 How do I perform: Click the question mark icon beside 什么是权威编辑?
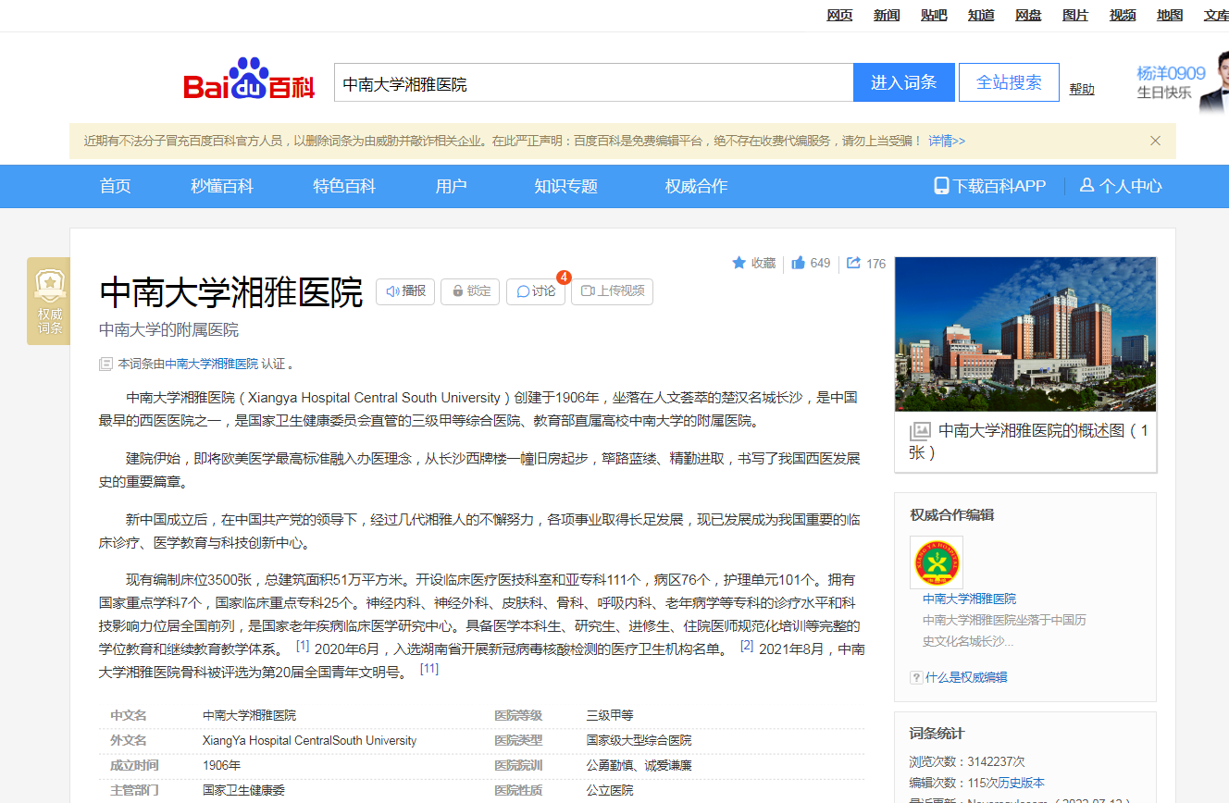916,677
